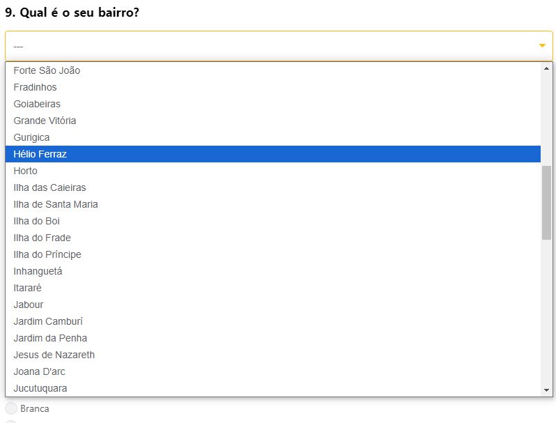Click the dropdown list scrollbar thumb

(547, 202)
